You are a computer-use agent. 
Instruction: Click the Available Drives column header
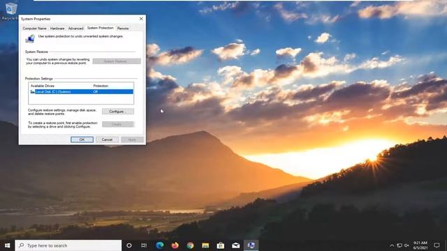tap(43, 86)
